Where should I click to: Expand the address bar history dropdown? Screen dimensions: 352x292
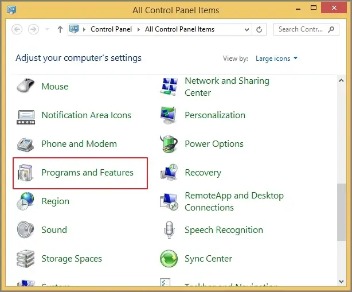[x=247, y=29]
